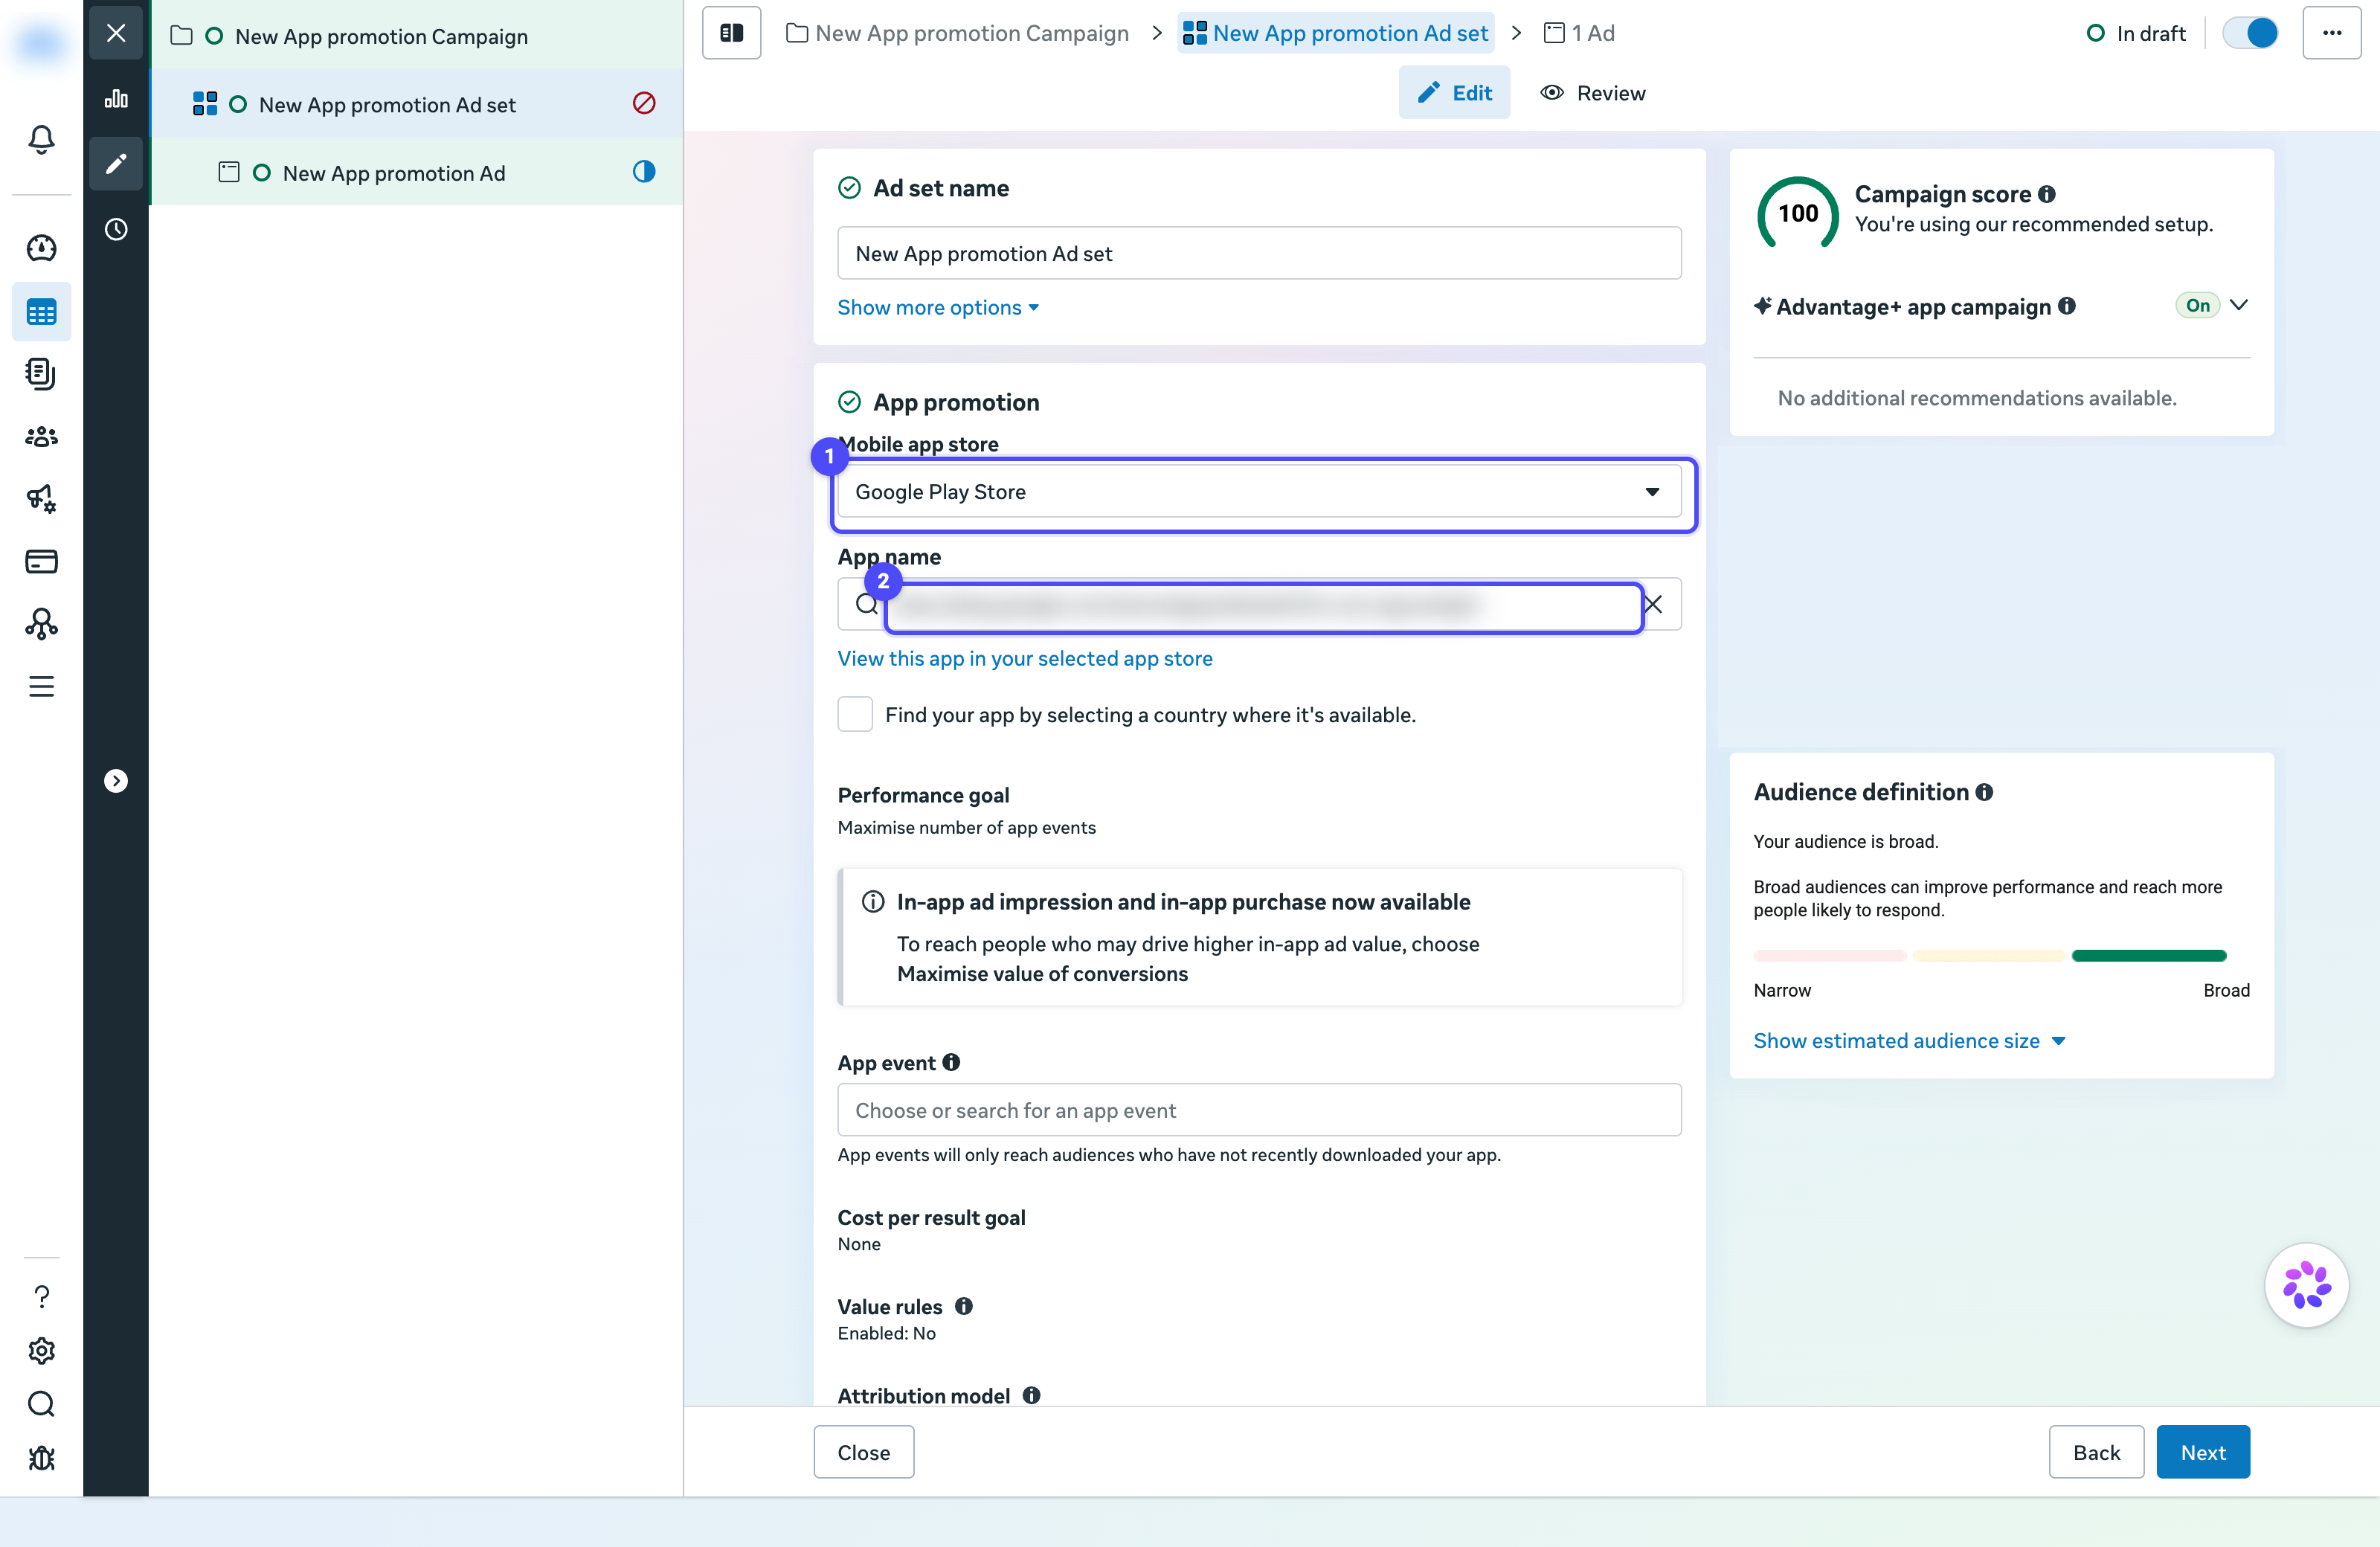Click App event info icon

(x=951, y=1062)
